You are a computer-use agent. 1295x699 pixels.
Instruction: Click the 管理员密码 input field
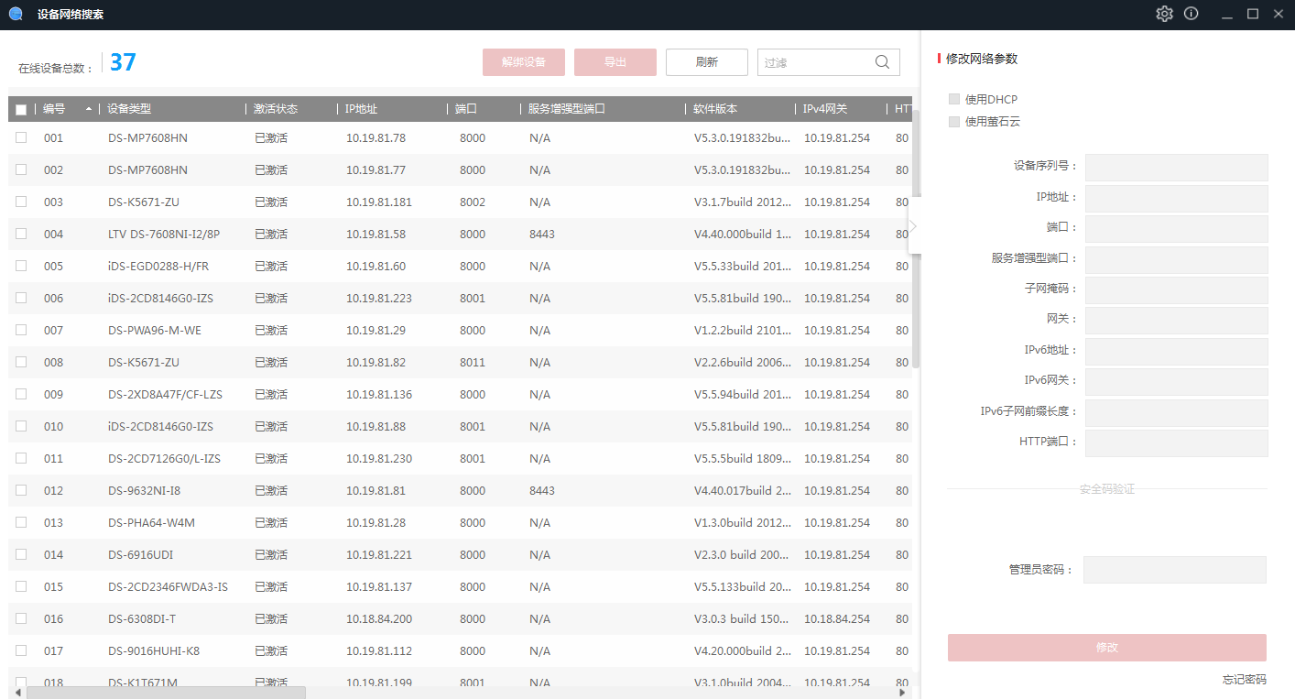1174,570
